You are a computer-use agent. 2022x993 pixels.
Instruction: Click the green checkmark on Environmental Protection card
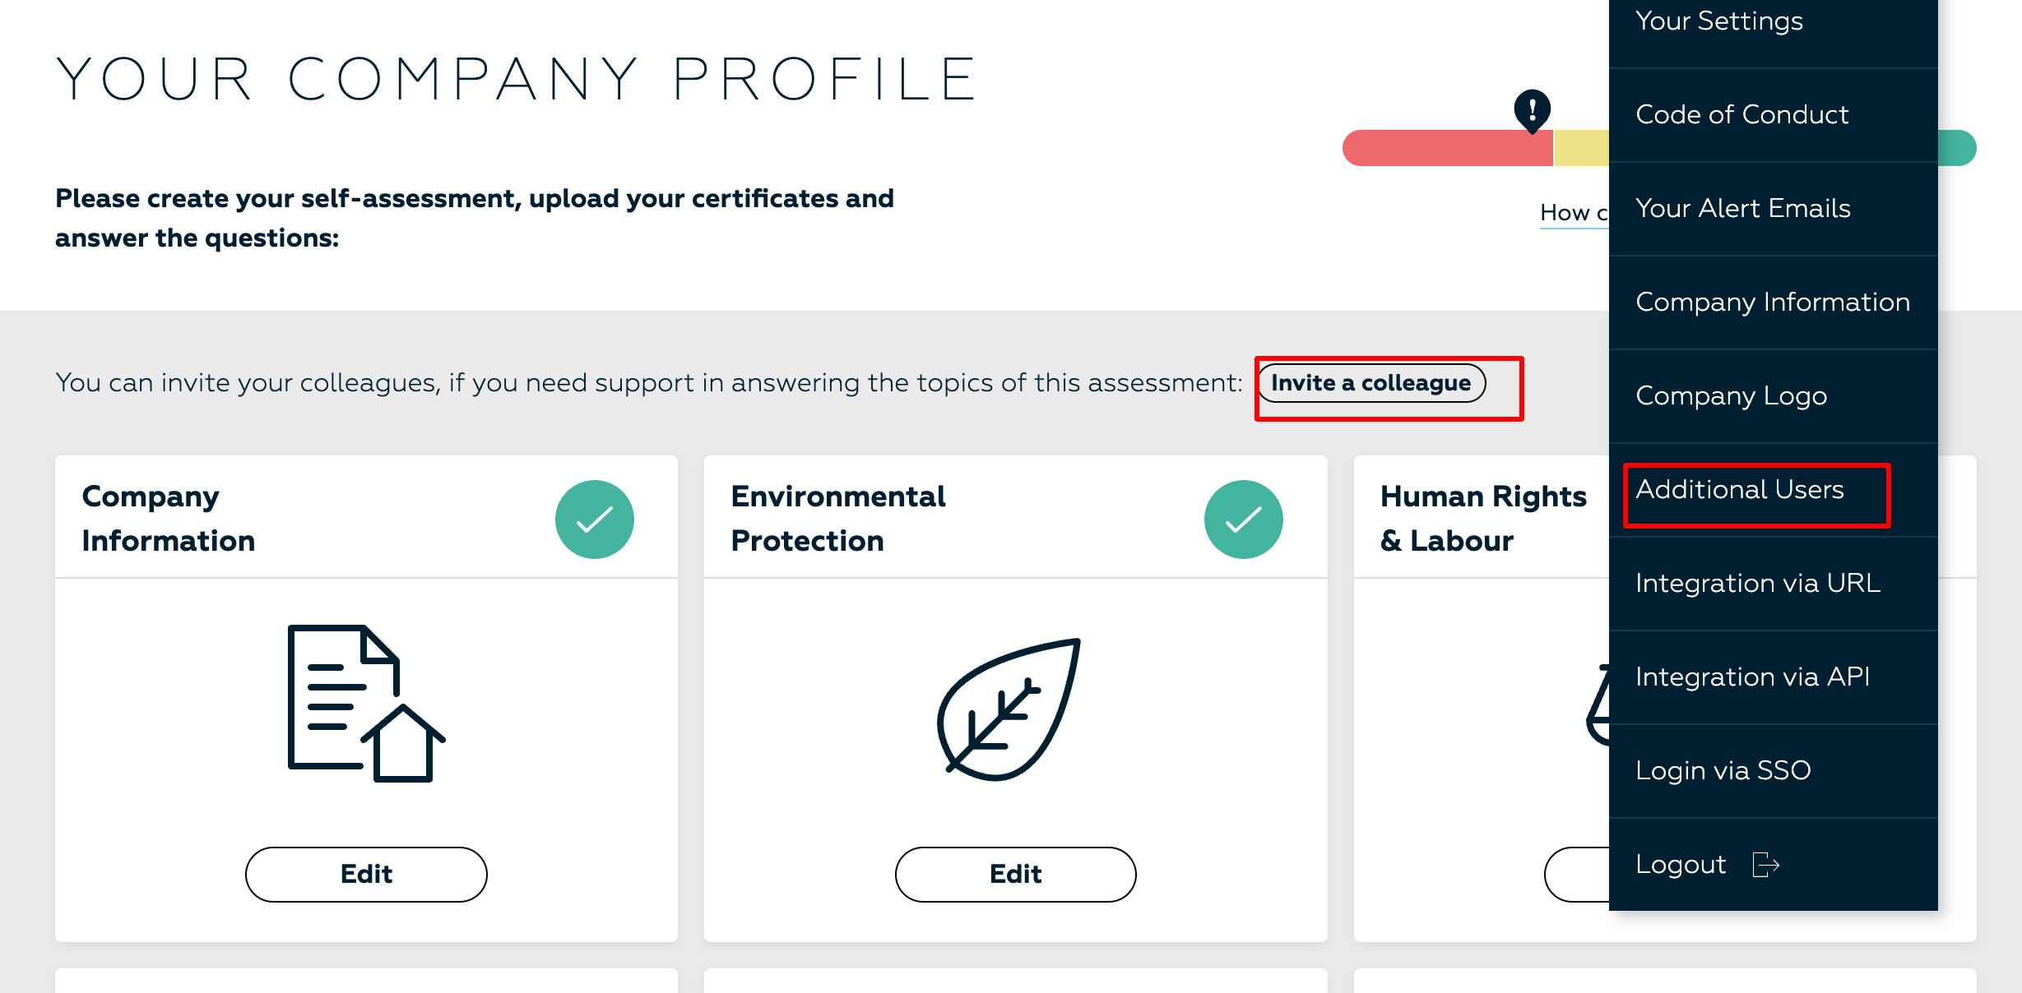pos(1244,518)
